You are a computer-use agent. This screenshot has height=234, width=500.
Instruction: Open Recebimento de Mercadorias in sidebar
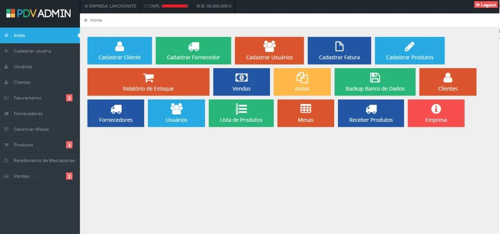click(40, 160)
